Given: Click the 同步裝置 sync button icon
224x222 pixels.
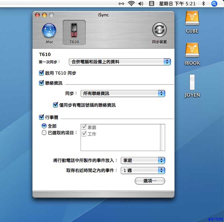Looking at the screenshot, I should tap(159, 30).
